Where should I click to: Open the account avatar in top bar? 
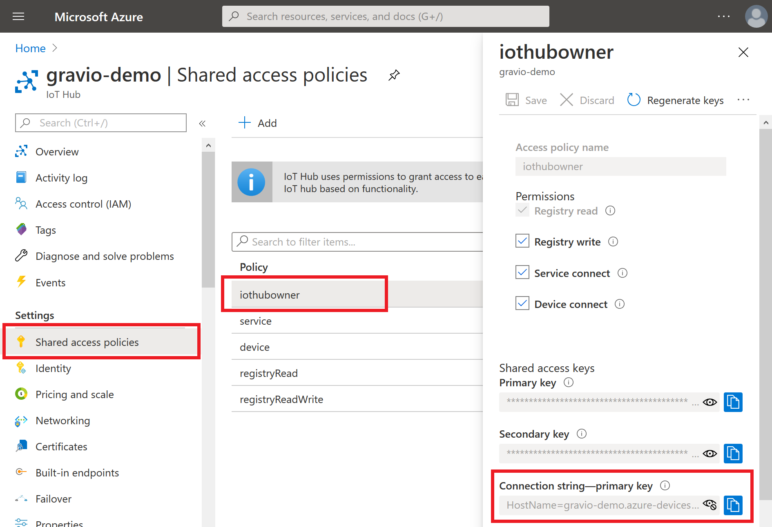(x=756, y=16)
